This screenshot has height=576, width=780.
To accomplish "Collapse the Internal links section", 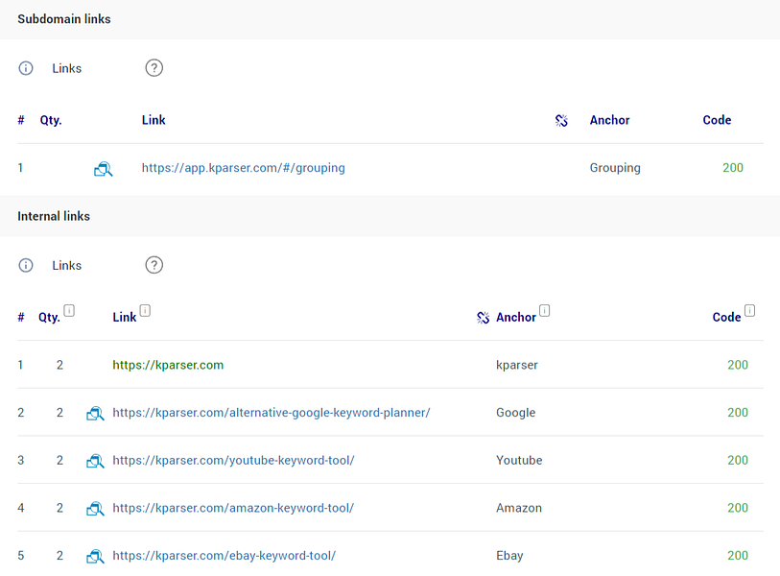I will [53, 215].
